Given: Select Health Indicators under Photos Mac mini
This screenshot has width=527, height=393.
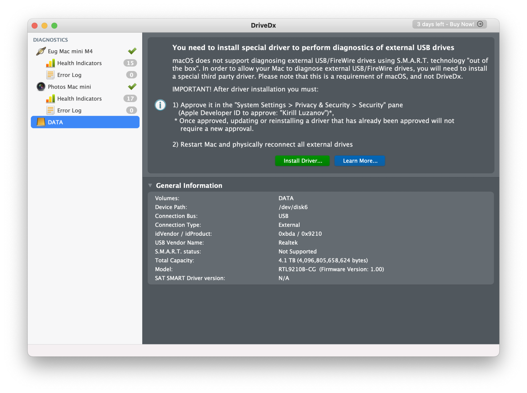Looking at the screenshot, I should click(x=79, y=99).
